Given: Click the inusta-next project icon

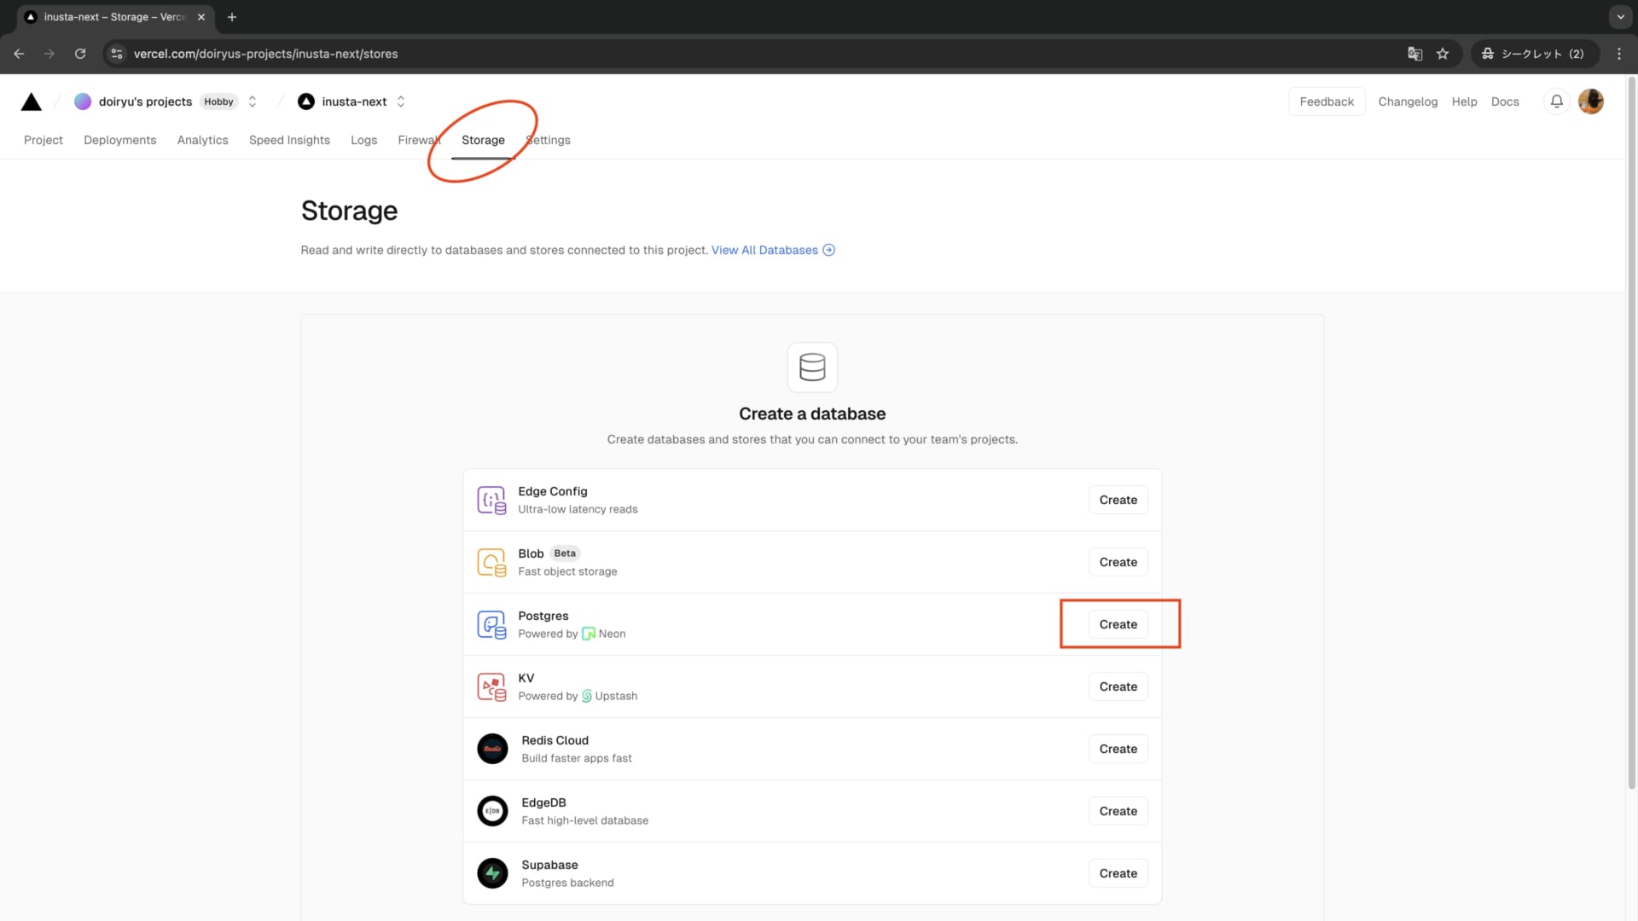Looking at the screenshot, I should pos(306,101).
